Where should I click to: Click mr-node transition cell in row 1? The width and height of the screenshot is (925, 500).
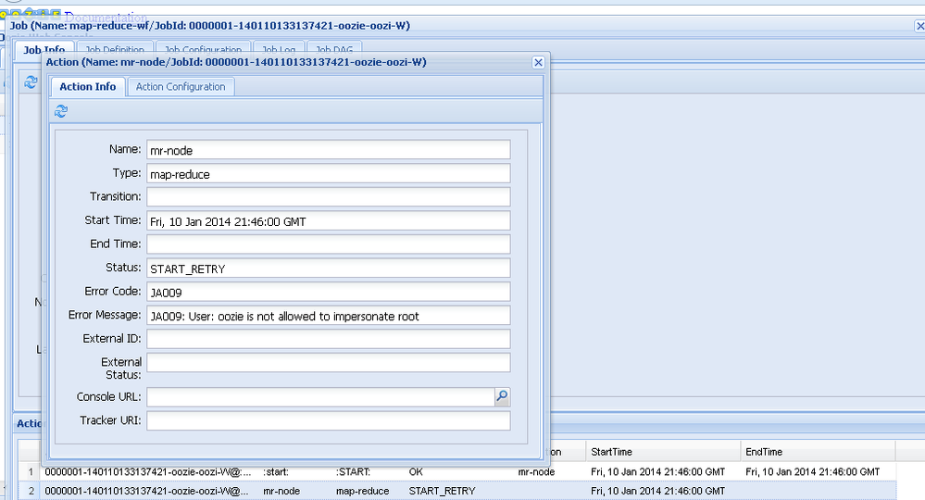pos(536,471)
